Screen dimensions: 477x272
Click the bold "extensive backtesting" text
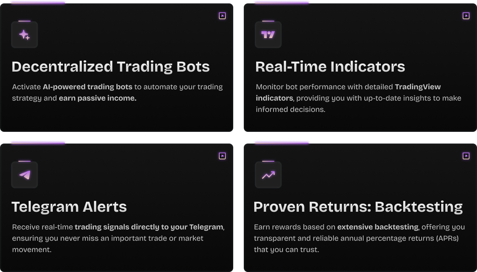tap(378, 227)
